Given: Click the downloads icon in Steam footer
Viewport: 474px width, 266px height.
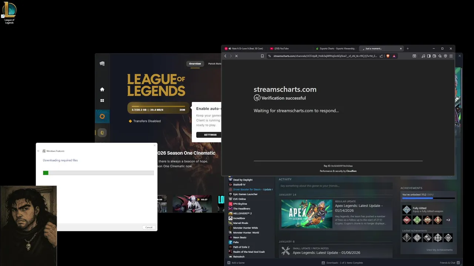Looking at the screenshot, I should coord(323,263).
